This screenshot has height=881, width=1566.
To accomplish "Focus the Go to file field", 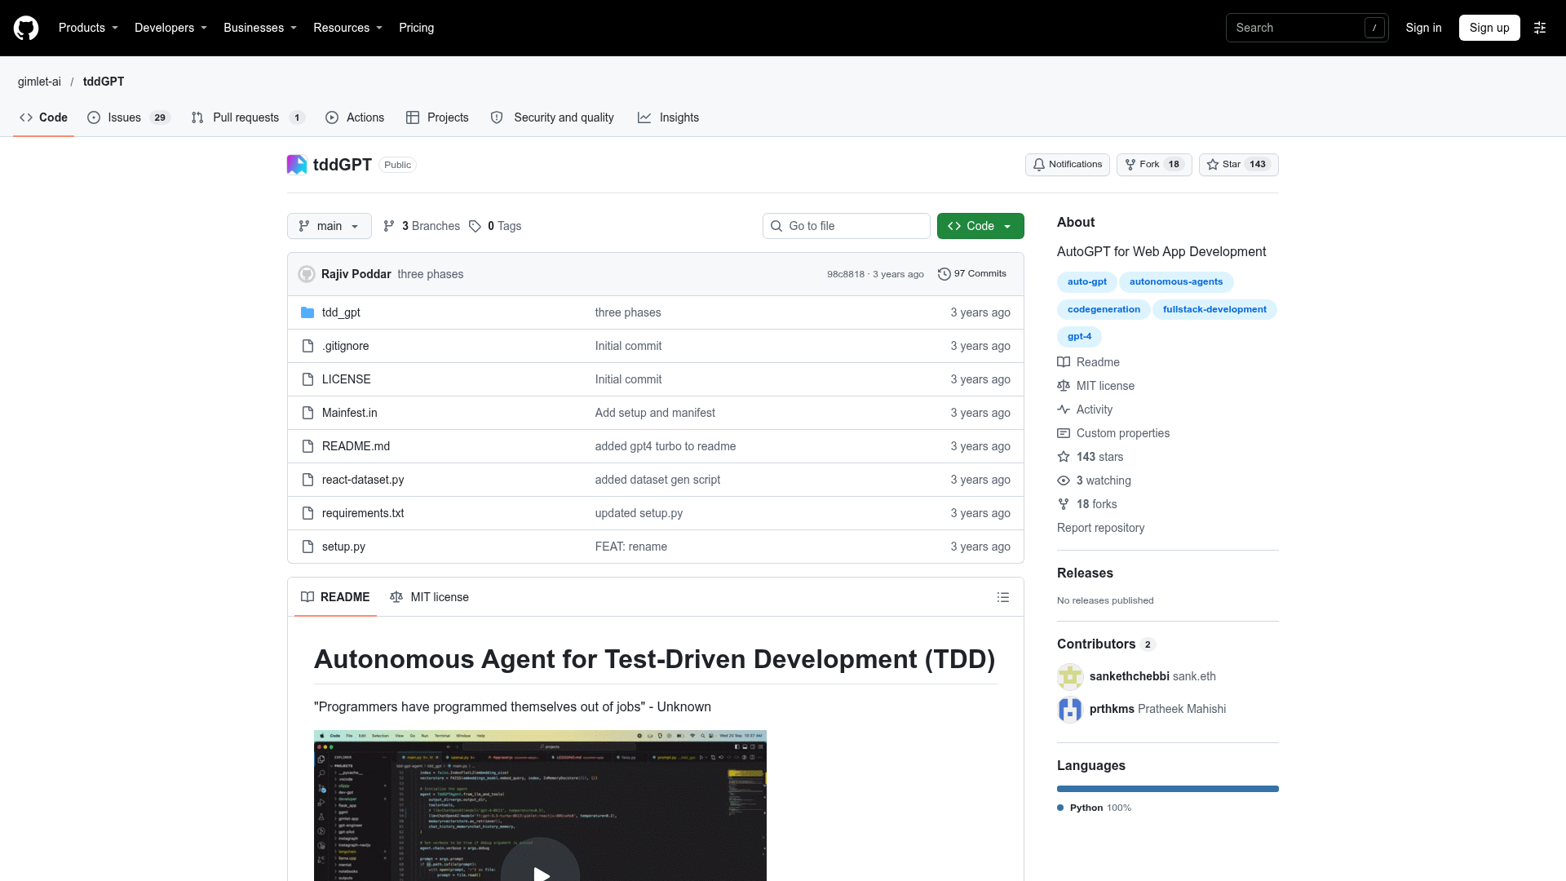I will (x=847, y=226).
